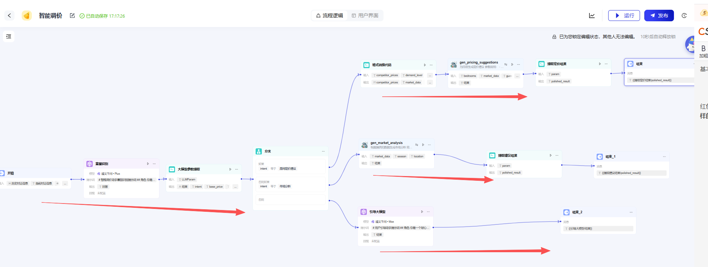Expand hidden inputs of 开始 node
The image size is (708, 267).
65,184
